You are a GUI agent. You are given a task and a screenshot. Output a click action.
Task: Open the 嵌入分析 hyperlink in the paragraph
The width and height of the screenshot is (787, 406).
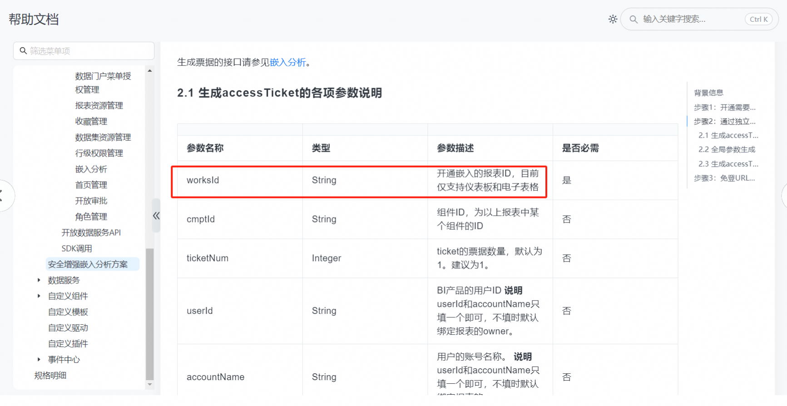coord(287,62)
